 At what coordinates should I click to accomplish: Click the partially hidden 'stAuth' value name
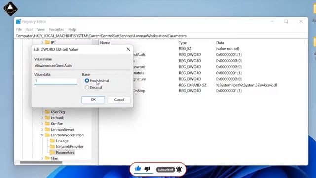139,55
